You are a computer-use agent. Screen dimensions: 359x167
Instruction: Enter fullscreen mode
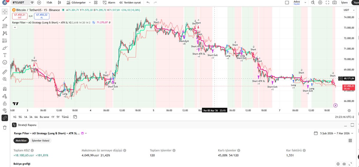pos(327,3)
